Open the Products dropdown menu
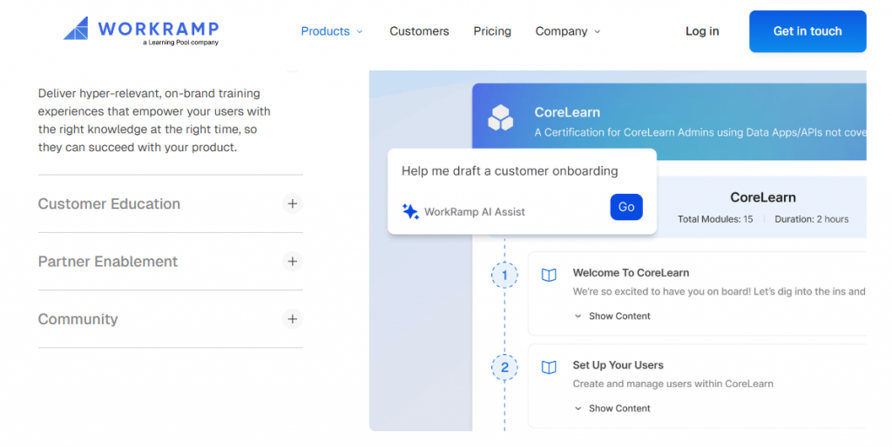The image size is (892, 447). tap(332, 31)
